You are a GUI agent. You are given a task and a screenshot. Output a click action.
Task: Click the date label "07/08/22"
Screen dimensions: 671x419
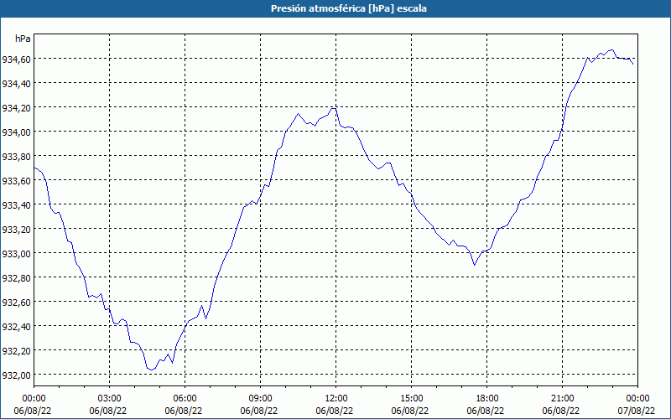pos(637,411)
